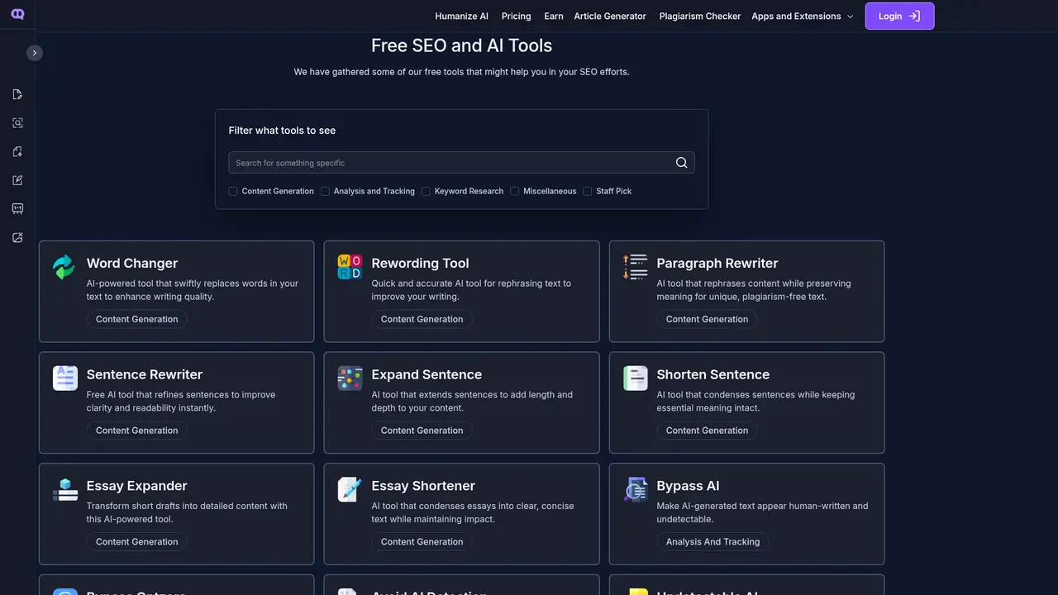Click the Shorten Sentence icon
The height and width of the screenshot is (595, 1058).
pos(635,378)
